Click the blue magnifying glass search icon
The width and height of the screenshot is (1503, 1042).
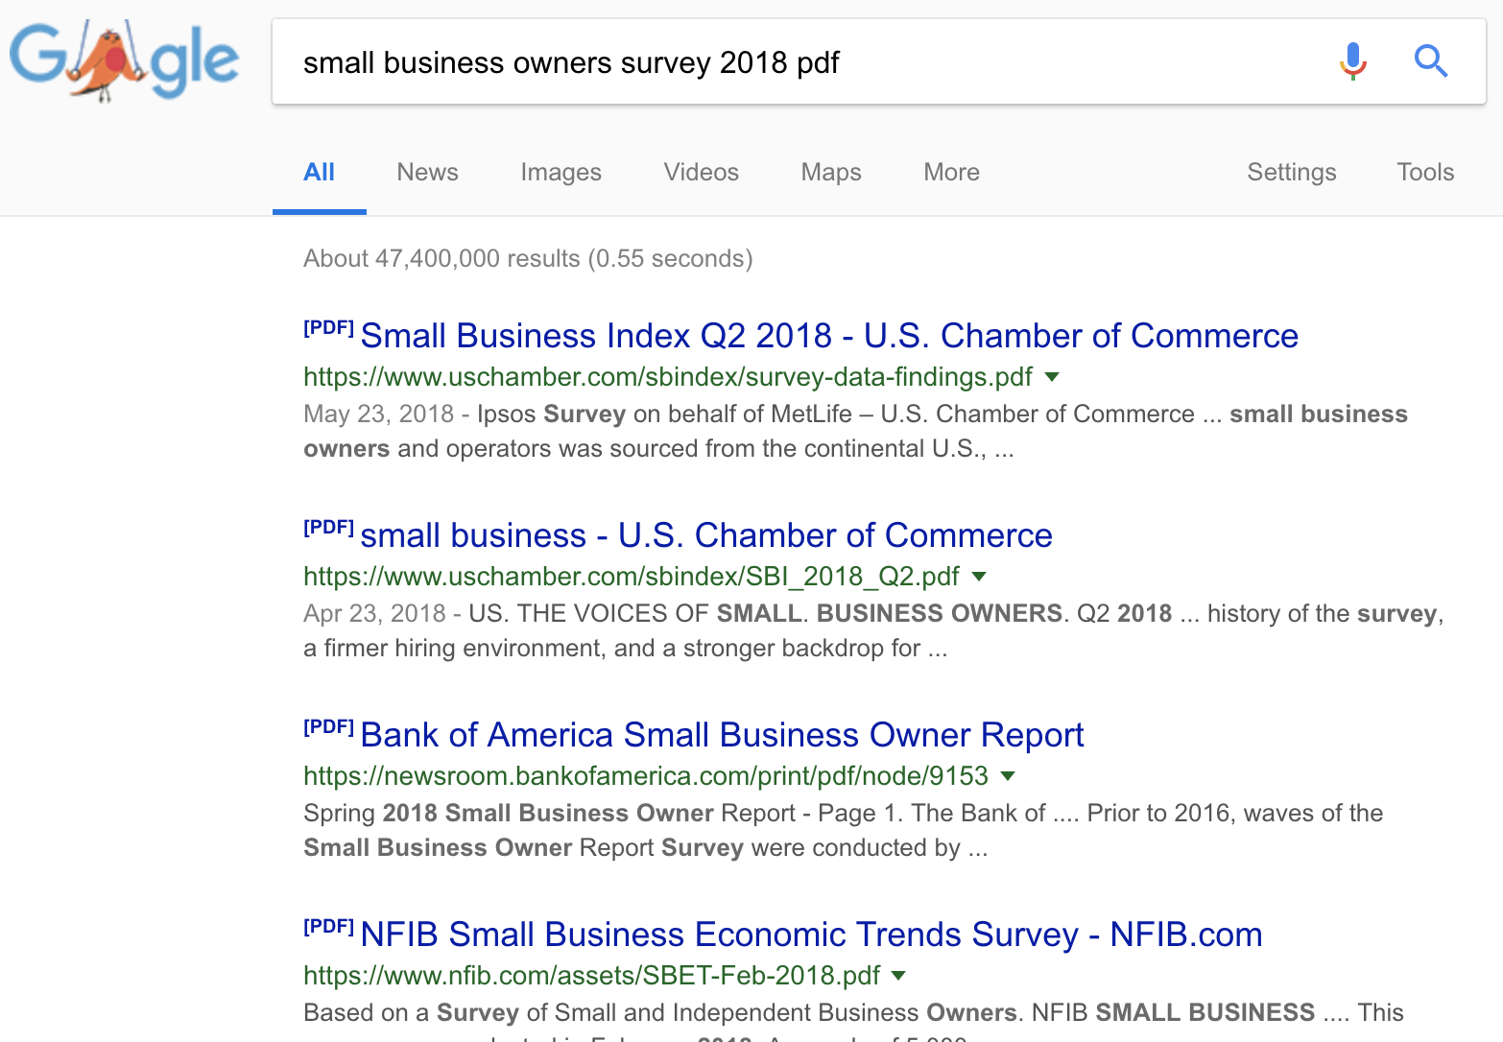point(1431,61)
